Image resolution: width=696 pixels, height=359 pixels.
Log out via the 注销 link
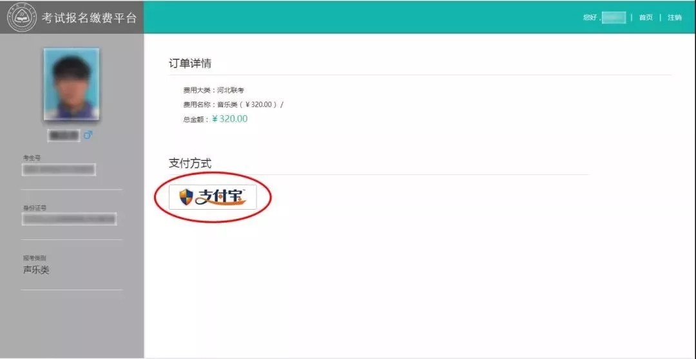[675, 18]
